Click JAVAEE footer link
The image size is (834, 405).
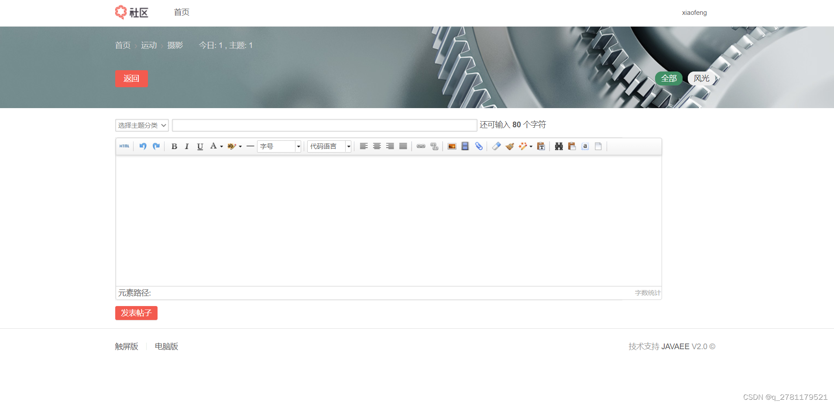click(675, 347)
